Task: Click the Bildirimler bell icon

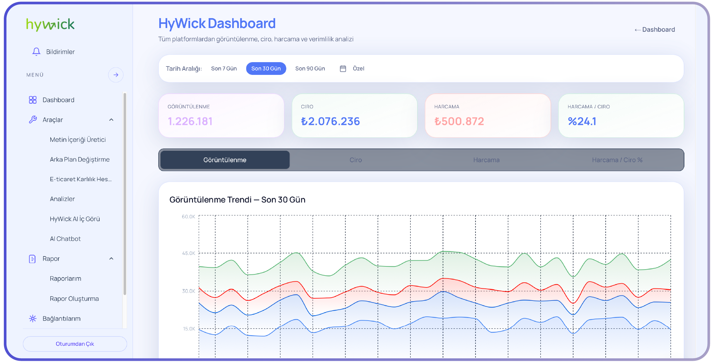Action: (x=36, y=52)
